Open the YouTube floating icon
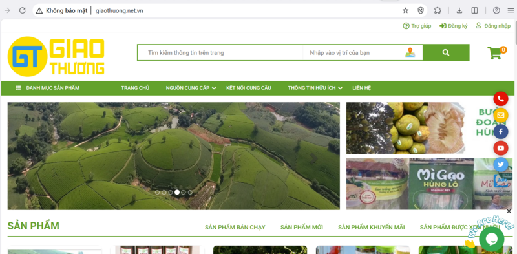 coord(500,148)
